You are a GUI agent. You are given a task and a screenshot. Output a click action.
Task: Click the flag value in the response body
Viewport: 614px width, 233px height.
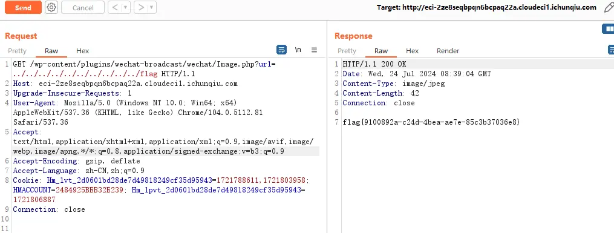tap(431, 122)
